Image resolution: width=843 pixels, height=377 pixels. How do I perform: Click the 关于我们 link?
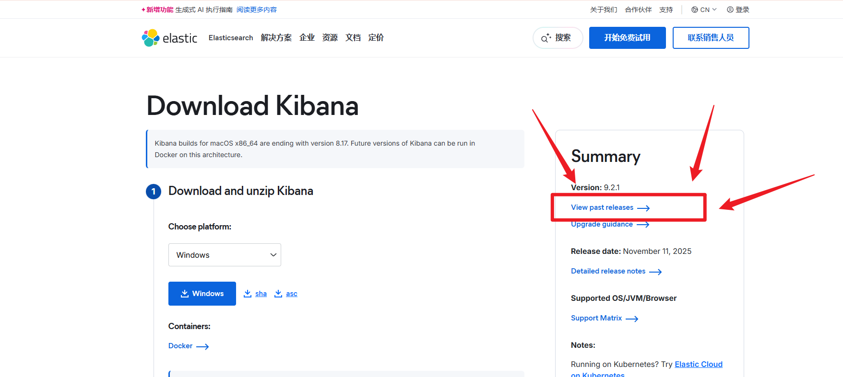(x=604, y=10)
